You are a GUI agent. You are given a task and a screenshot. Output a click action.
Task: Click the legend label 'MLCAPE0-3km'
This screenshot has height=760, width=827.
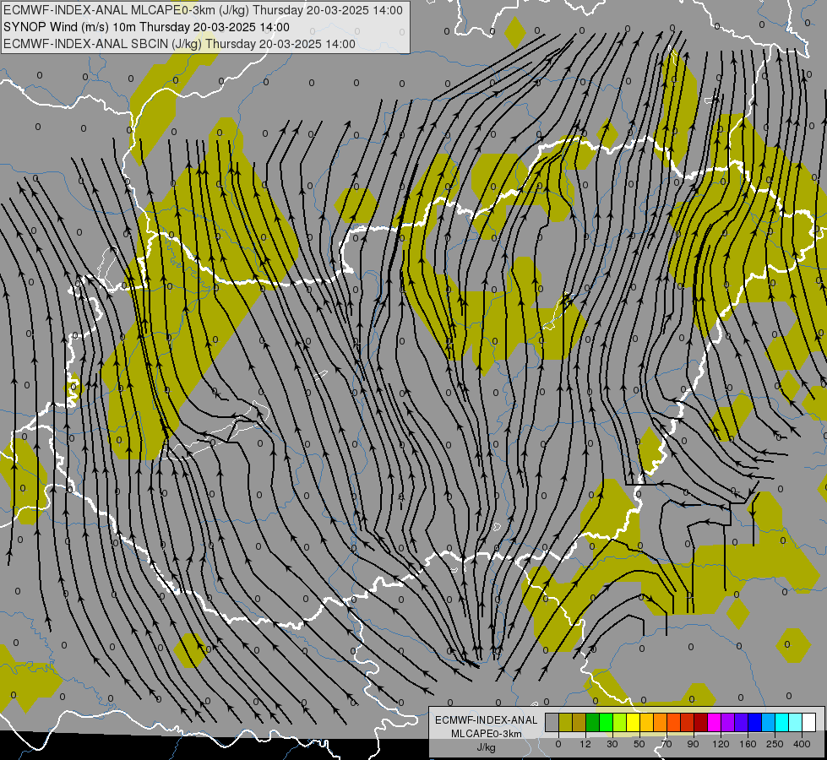click(487, 734)
